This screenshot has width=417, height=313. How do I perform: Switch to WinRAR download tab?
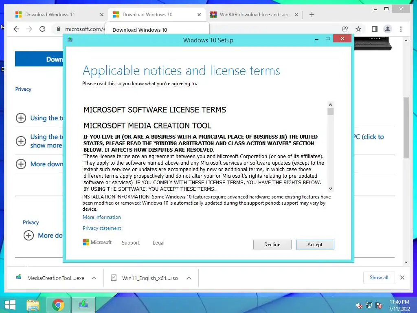coord(254,15)
